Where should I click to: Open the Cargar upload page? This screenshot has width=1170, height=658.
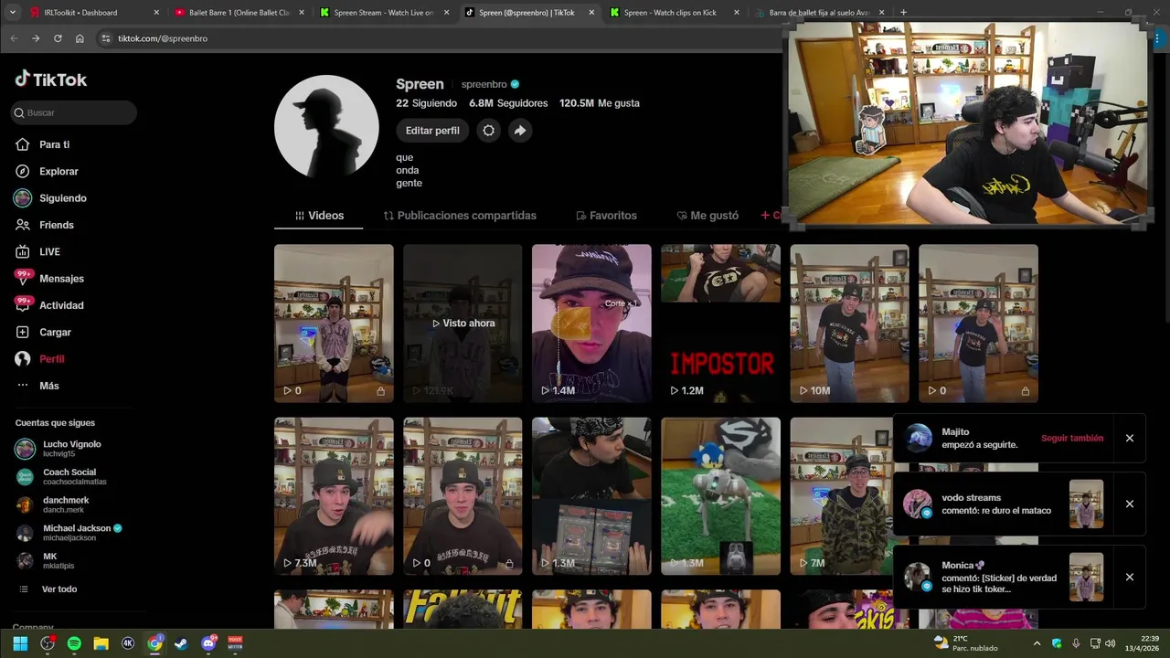coord(55,332)
